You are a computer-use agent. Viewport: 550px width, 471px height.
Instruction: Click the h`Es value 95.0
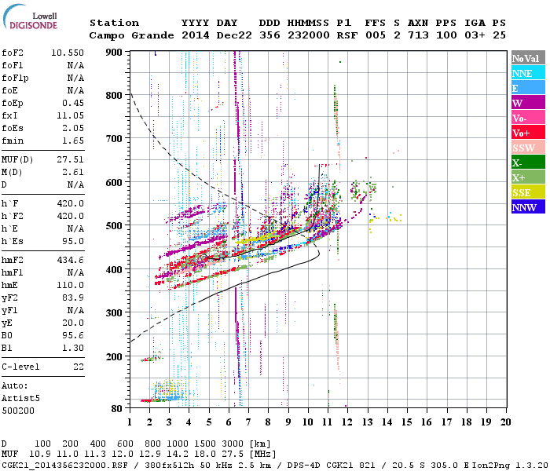73,242
